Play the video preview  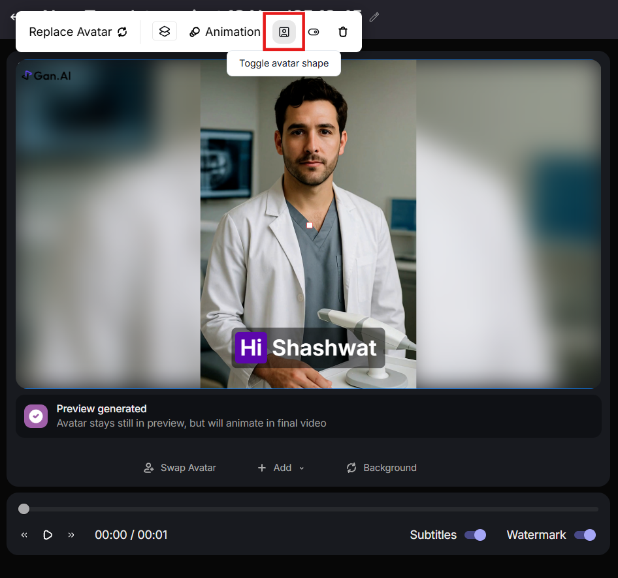48,535
